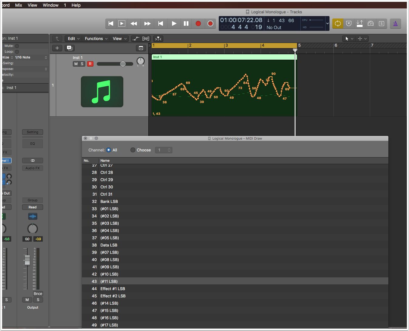Click the stereo format button on Output strip
409x331 pixels.
pyautogui.click(x=32, y=161)
